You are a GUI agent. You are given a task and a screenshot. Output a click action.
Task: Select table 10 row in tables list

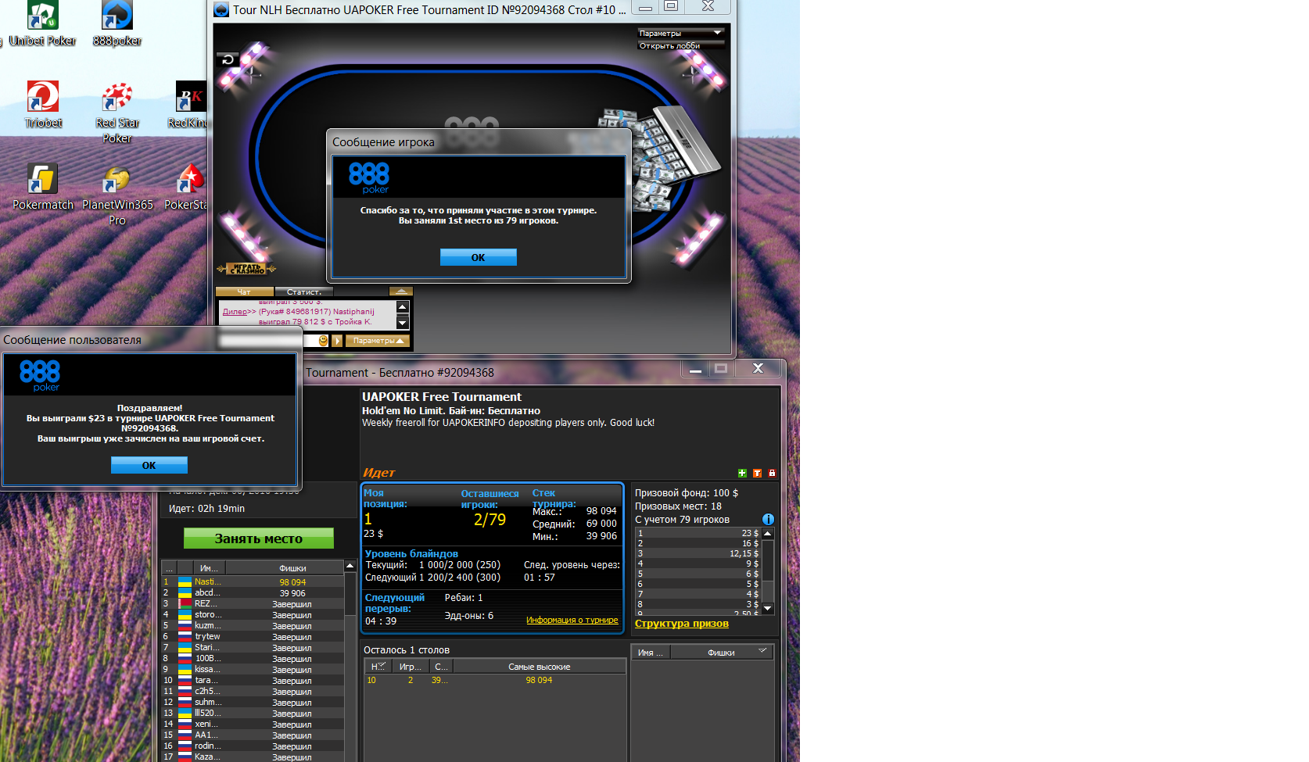[495, 680]
